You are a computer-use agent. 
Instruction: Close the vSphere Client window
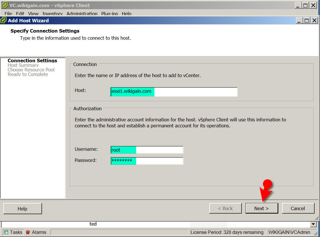313,5
